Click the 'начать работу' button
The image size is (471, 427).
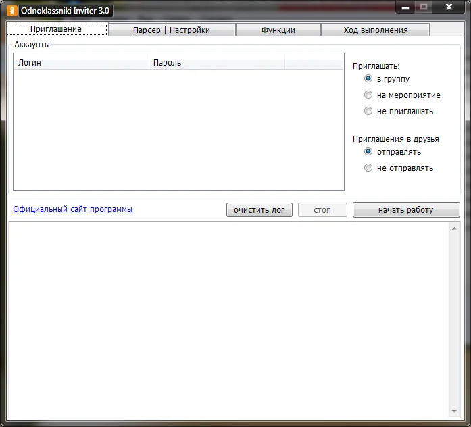click(406, 210)
